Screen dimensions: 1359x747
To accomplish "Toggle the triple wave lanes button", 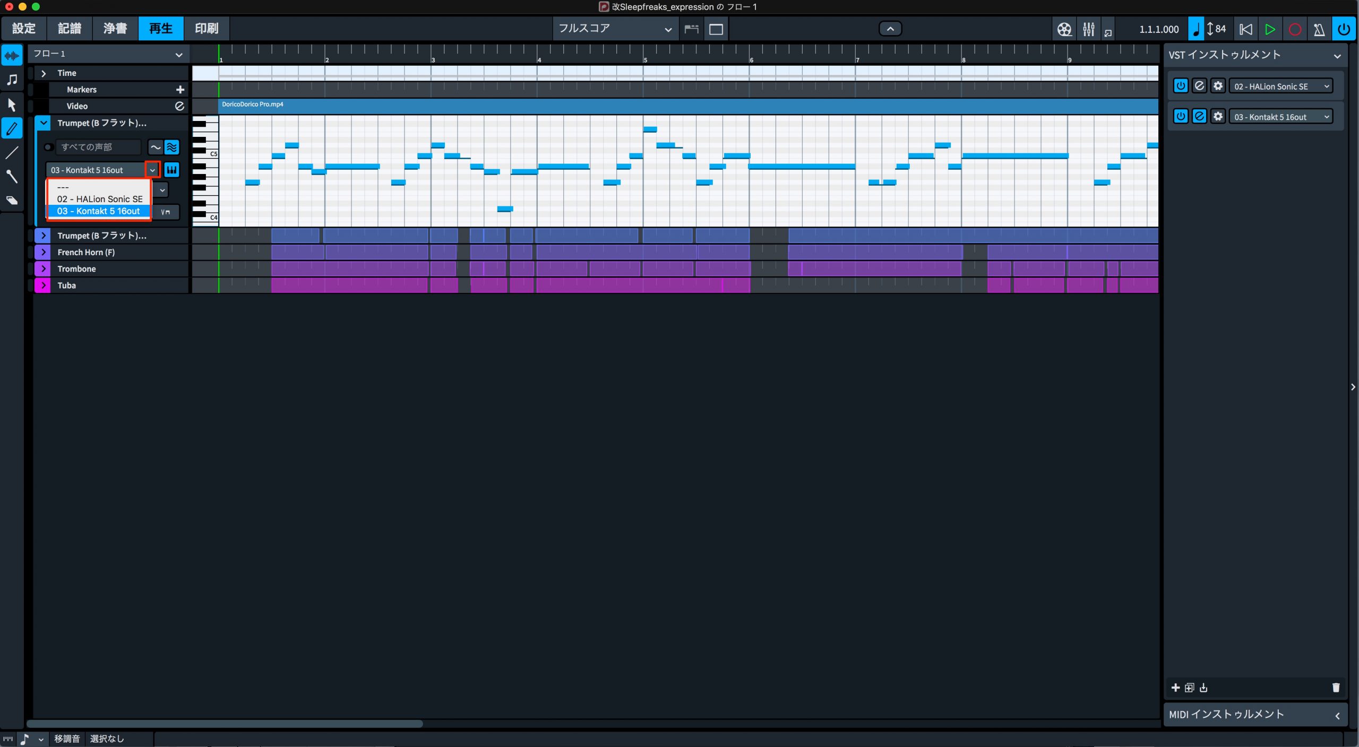I will coord(171,147).
